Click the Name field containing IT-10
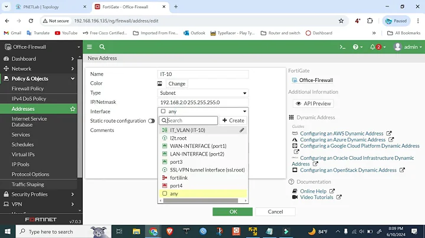 point(202,74)
